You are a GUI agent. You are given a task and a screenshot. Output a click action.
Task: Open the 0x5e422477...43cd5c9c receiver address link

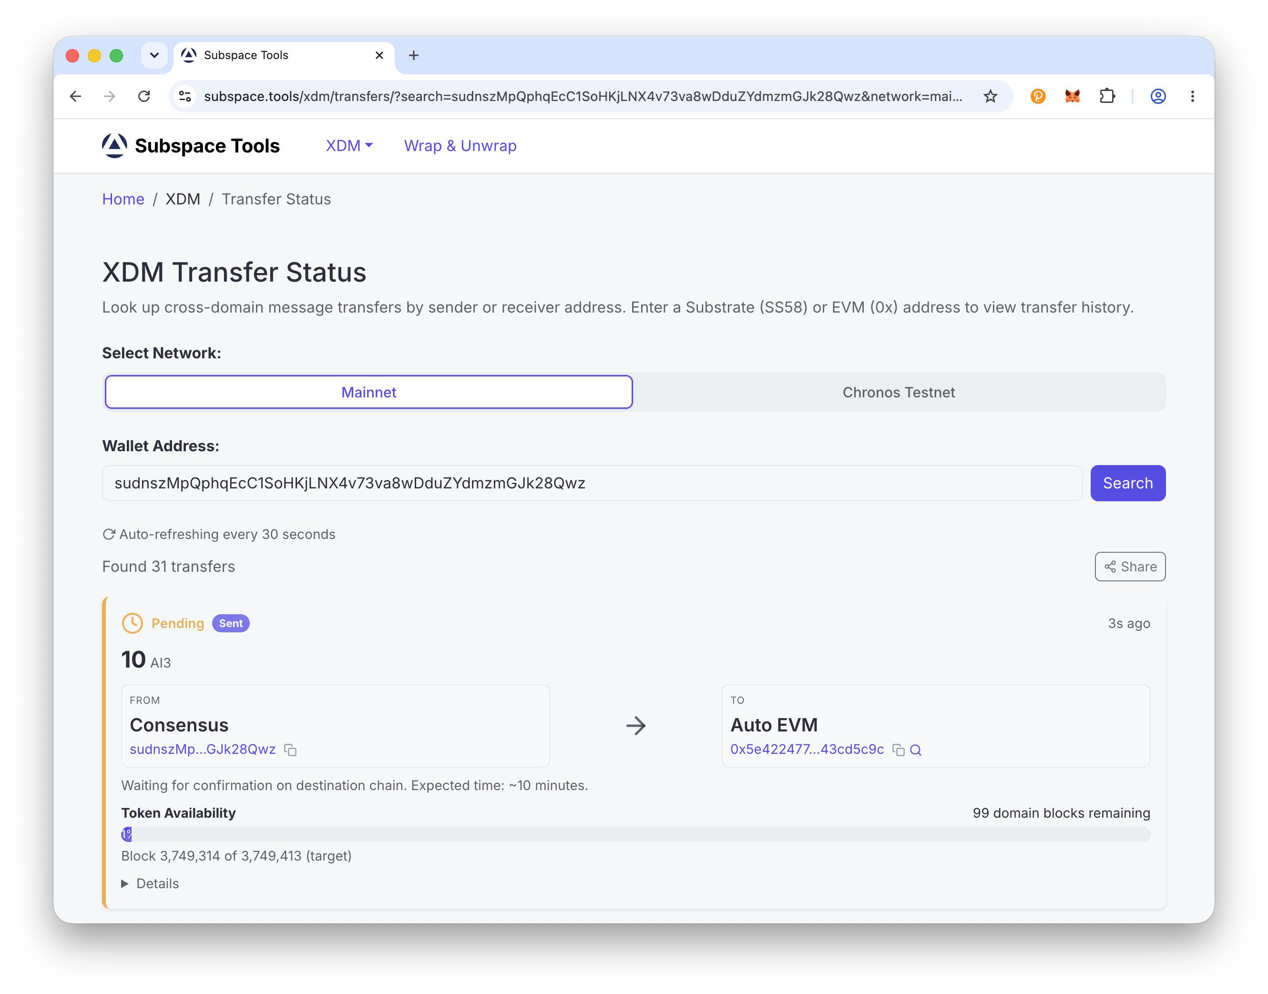[807, 749]
